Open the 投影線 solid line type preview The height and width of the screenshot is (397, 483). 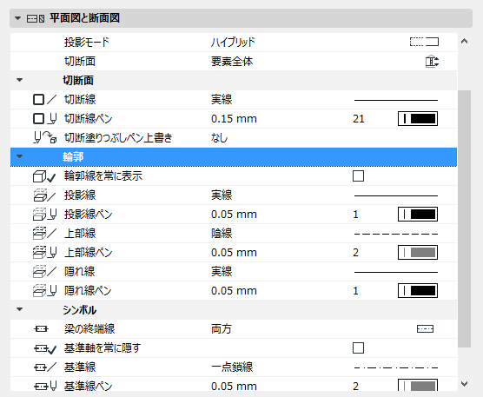(x=396, y=195)
